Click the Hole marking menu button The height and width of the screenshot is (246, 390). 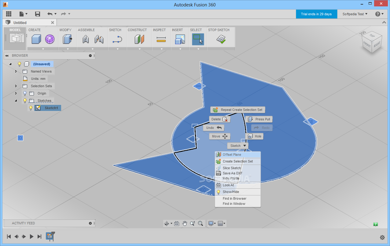coord(254,136)
